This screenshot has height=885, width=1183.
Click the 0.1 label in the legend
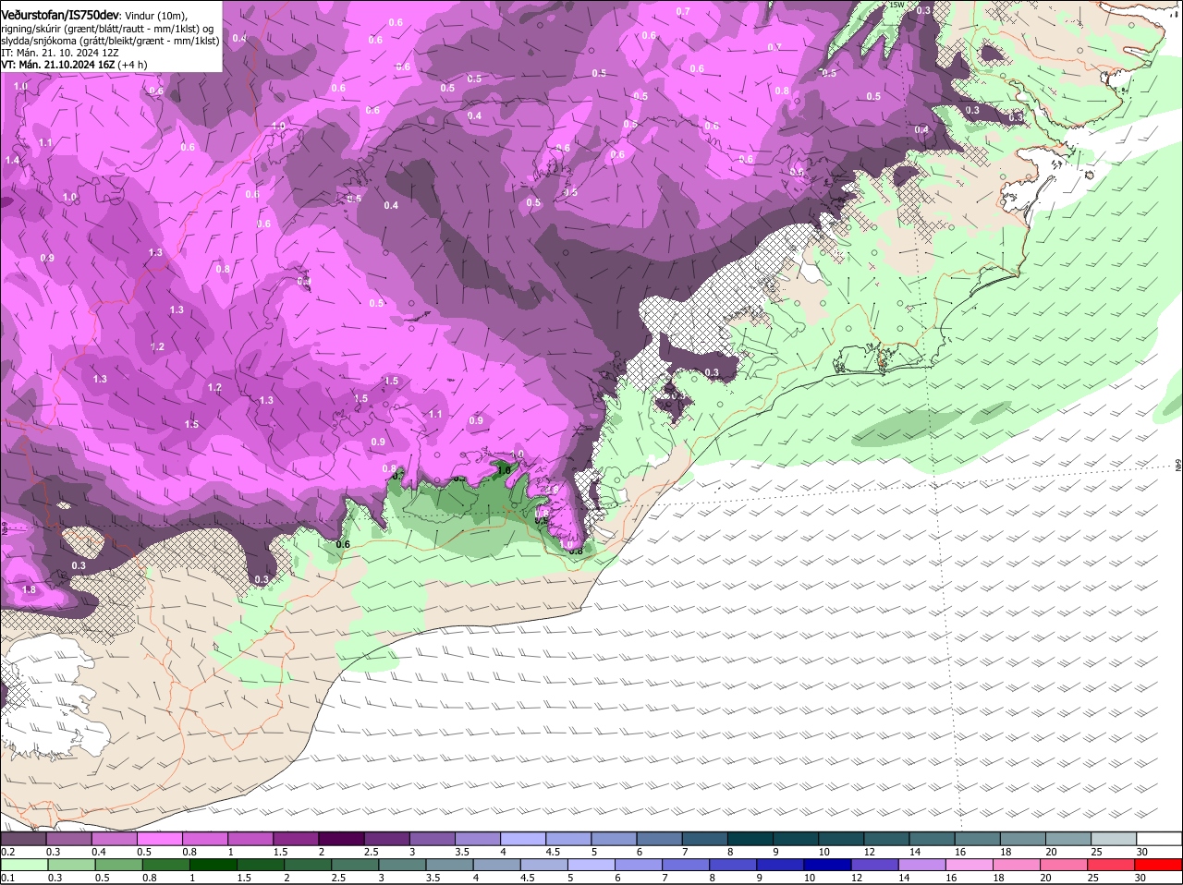7,878
